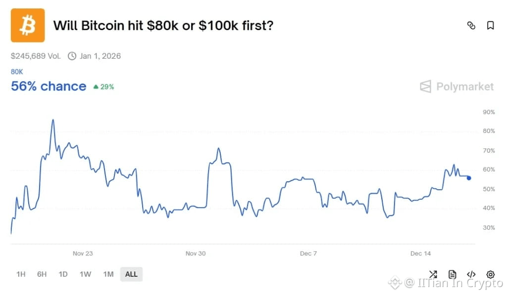Screen dimensions: 507x295
Task: Open chart settings gear icon
Action: click(x=490, y=274)
